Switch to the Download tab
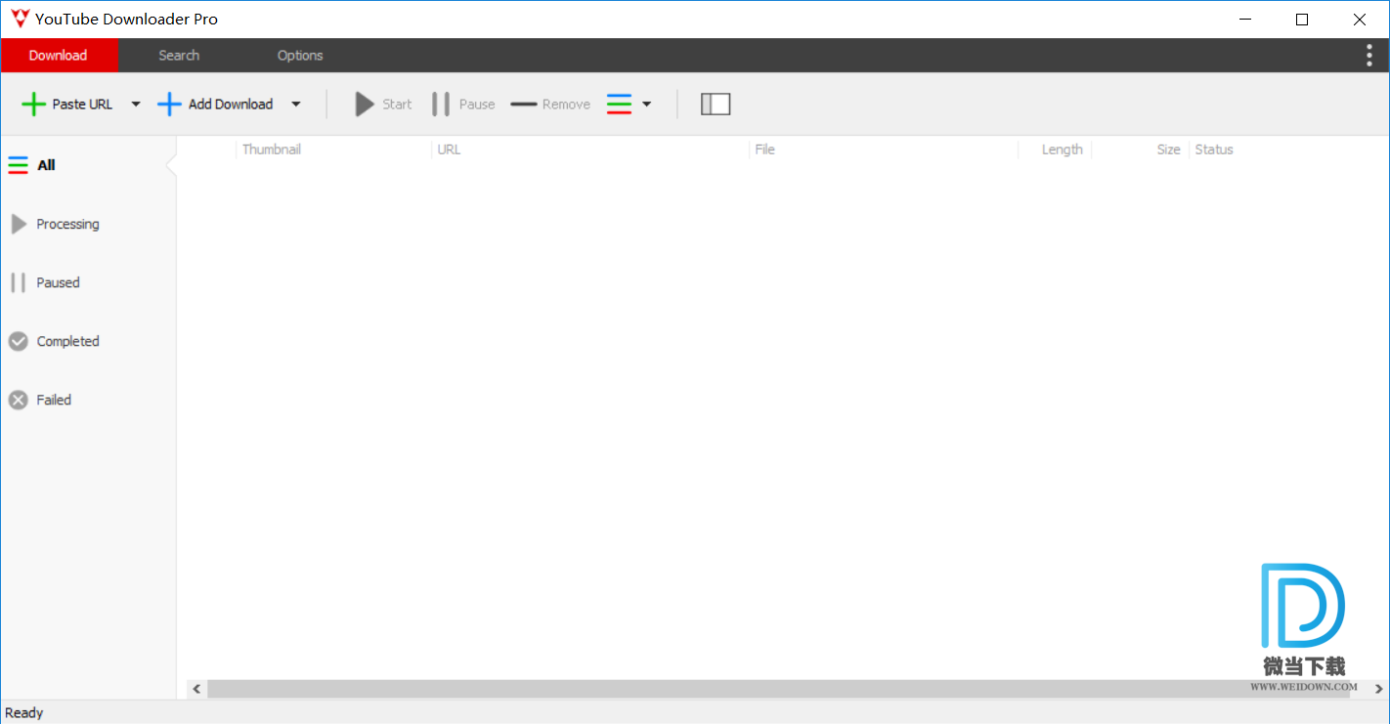Viewport: 1390px width, 724px height. tap(59, 56)
